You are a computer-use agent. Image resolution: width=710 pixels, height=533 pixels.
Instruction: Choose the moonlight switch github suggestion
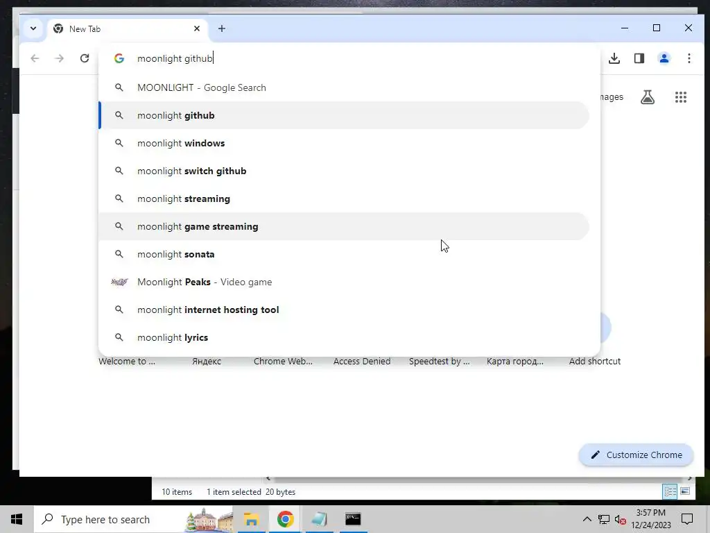(344, 171)
